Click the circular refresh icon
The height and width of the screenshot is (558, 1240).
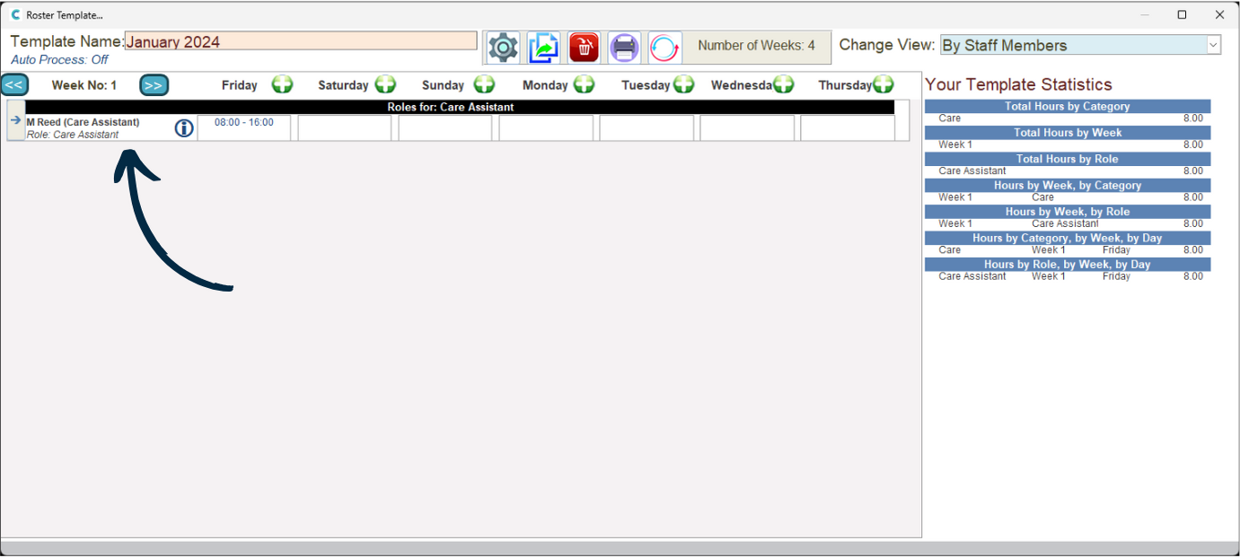tap(664, 48)
